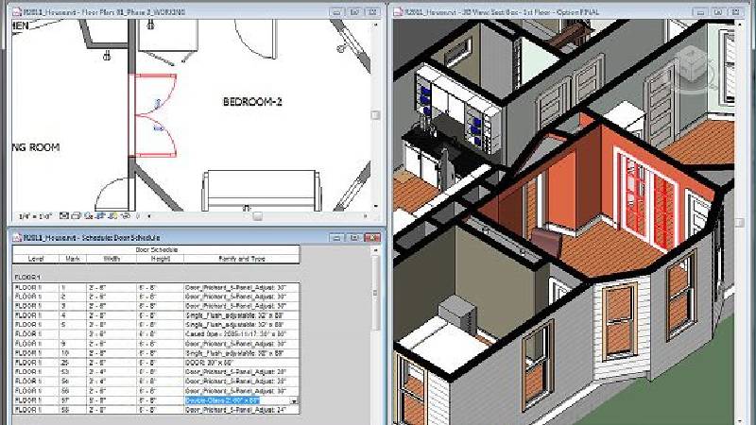Click the Family and Type cell in Mark 4 row
This screenshot has width=756, height=425.
point(242,315)
